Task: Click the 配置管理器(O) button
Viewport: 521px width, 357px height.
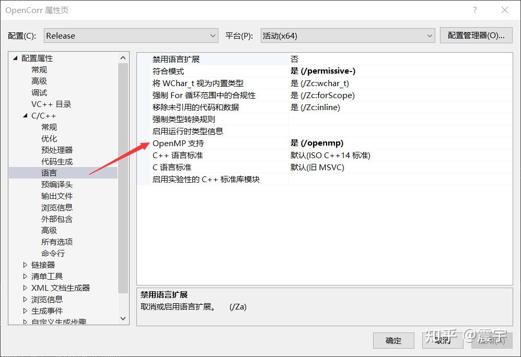Action: click(x=475, y=35)
